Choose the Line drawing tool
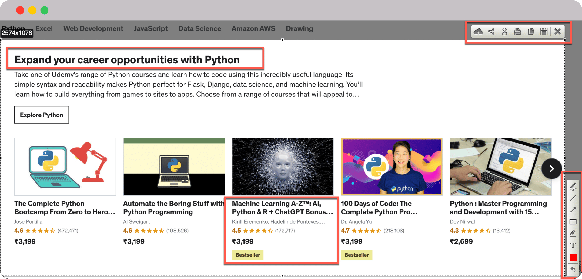This screenshot has height=279, width=582. click(573, 198)
